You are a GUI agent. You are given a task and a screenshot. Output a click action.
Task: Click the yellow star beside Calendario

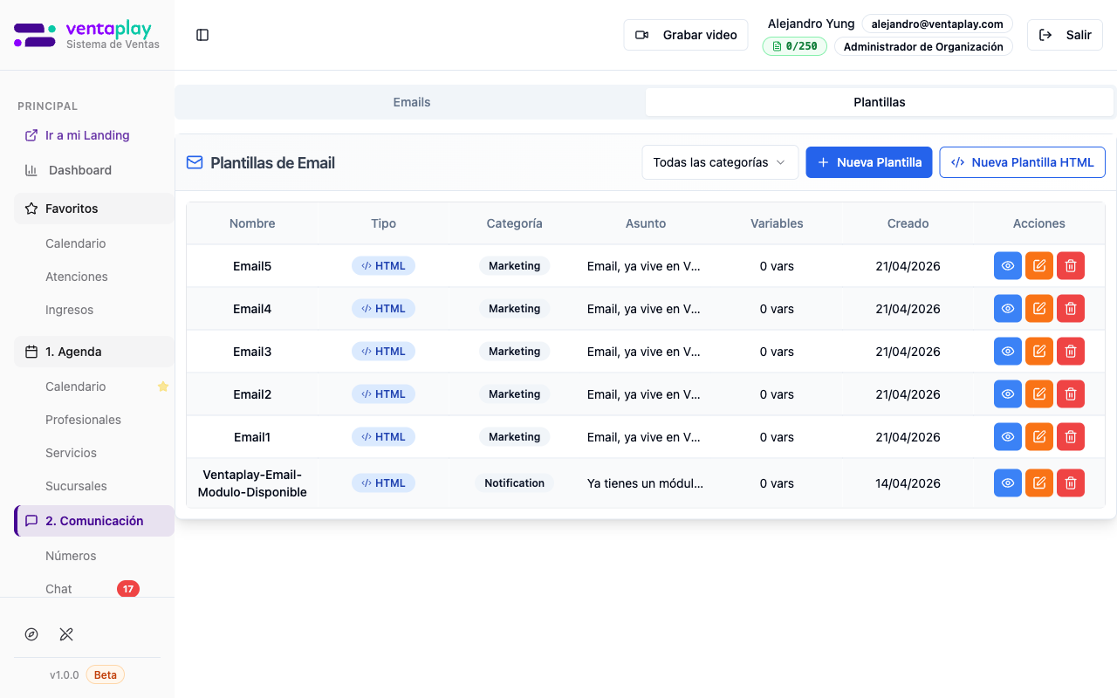point(162,387)
